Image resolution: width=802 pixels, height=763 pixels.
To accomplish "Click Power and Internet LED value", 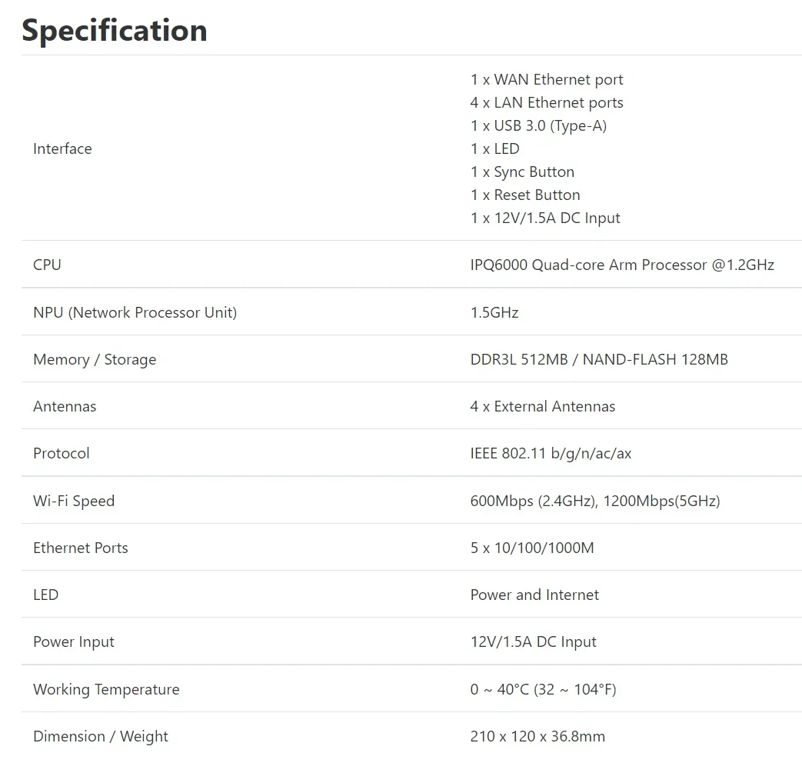I will coord(534,595).
